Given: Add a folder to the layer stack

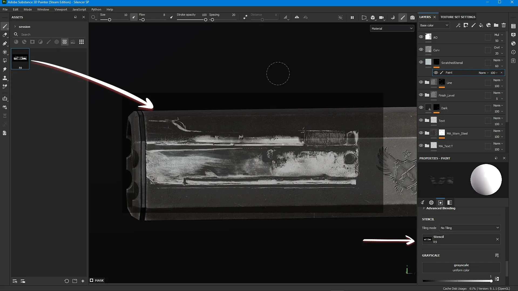Looking at the screenshot, I should [x=496, y=25].
